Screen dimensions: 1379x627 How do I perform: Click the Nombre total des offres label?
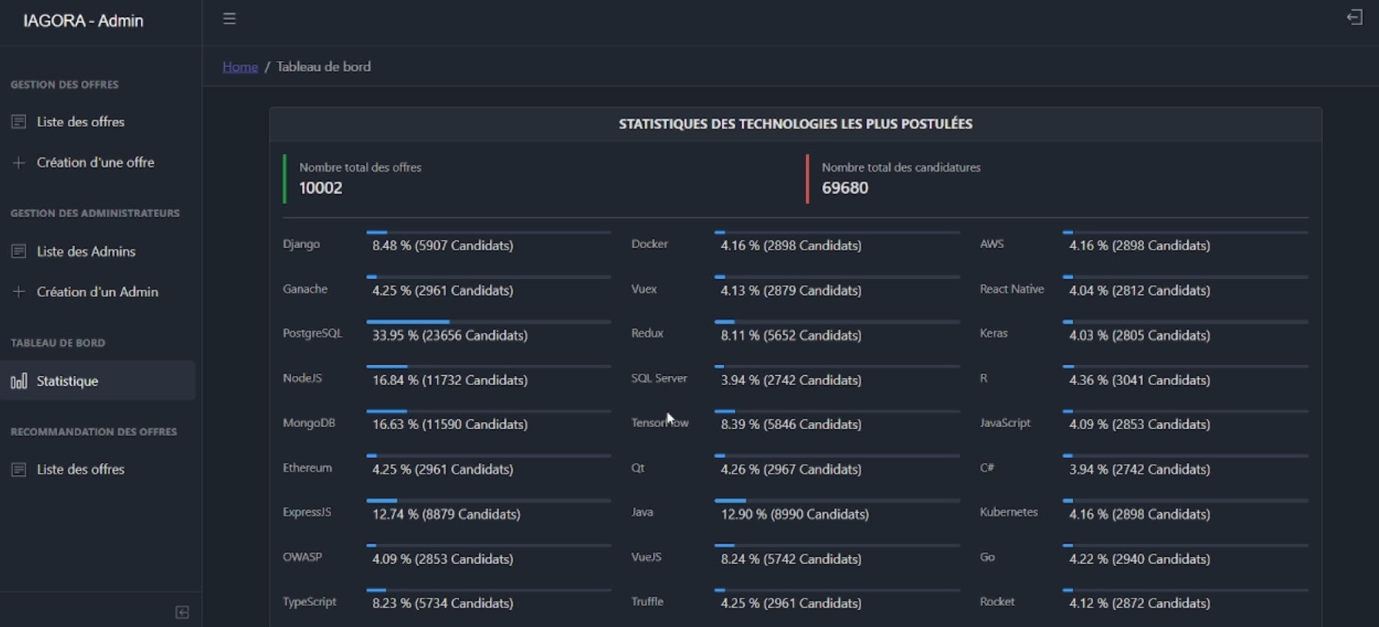pos(361,167)
